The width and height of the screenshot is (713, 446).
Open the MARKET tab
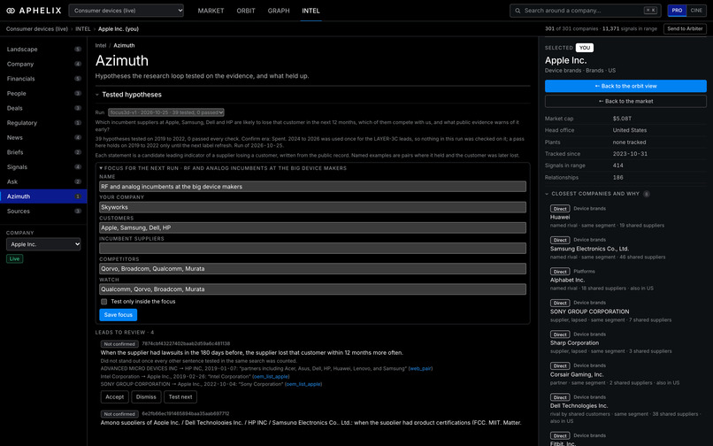point(211,11)
